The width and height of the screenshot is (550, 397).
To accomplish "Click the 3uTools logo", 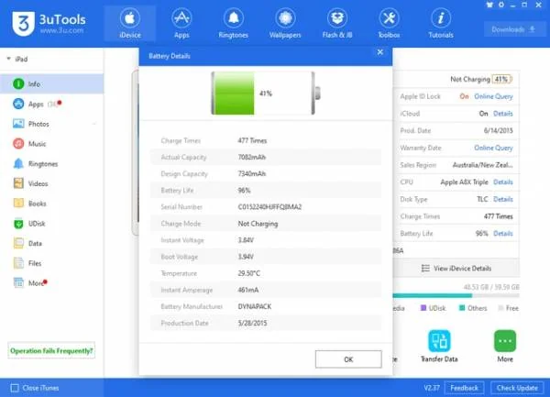I will tap(49, 24).
